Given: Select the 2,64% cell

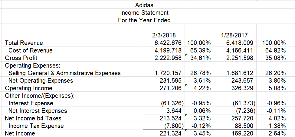Looking at the screenshot, I should coord(277,133).
